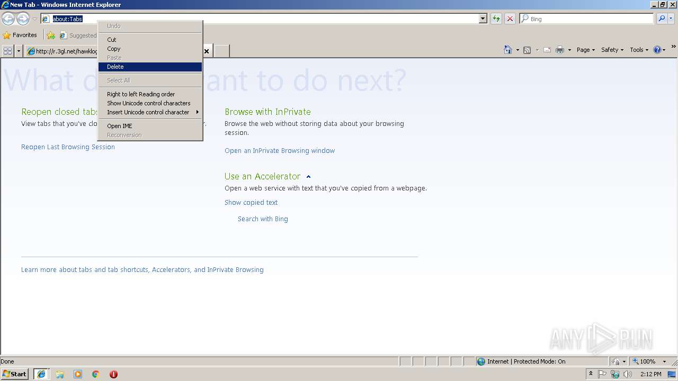Click the Show Desktop button
678x381 pixels.
673,374
